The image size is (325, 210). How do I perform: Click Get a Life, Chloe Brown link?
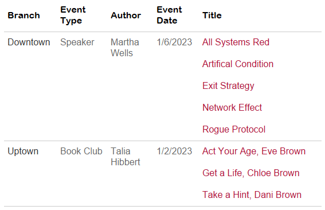(x=251, y=173)
